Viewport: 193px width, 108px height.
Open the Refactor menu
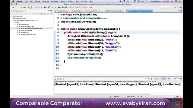click(x=46, y=1)
